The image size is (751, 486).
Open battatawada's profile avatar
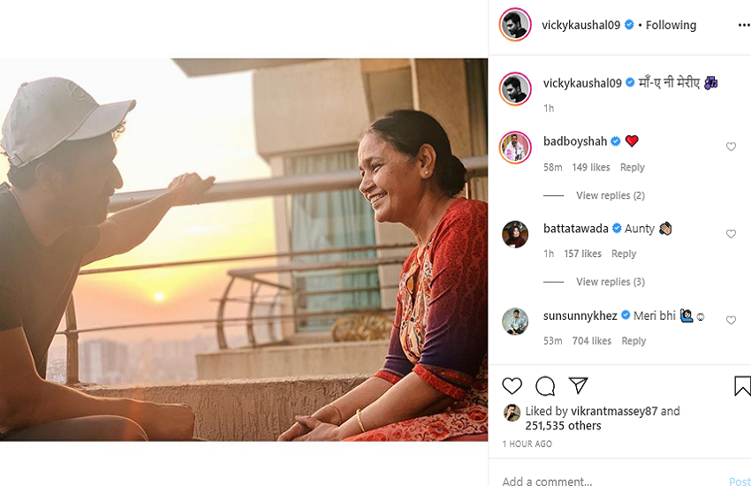tap(515, 234)
